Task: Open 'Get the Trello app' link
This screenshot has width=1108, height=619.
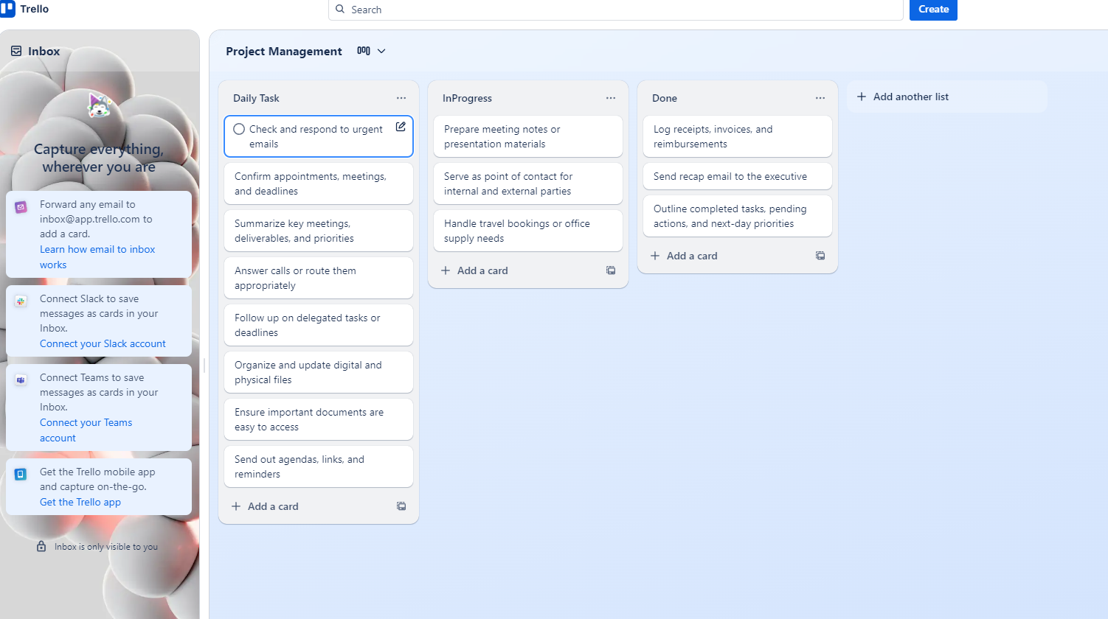Action: 80,502
